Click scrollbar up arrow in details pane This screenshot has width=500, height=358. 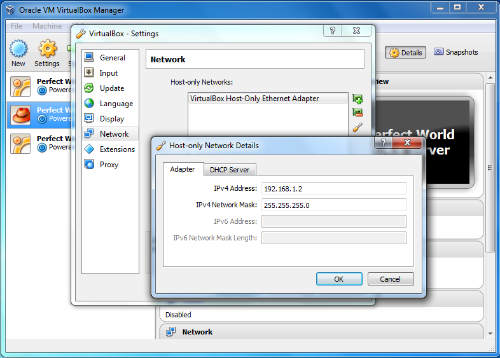point(490,78)
